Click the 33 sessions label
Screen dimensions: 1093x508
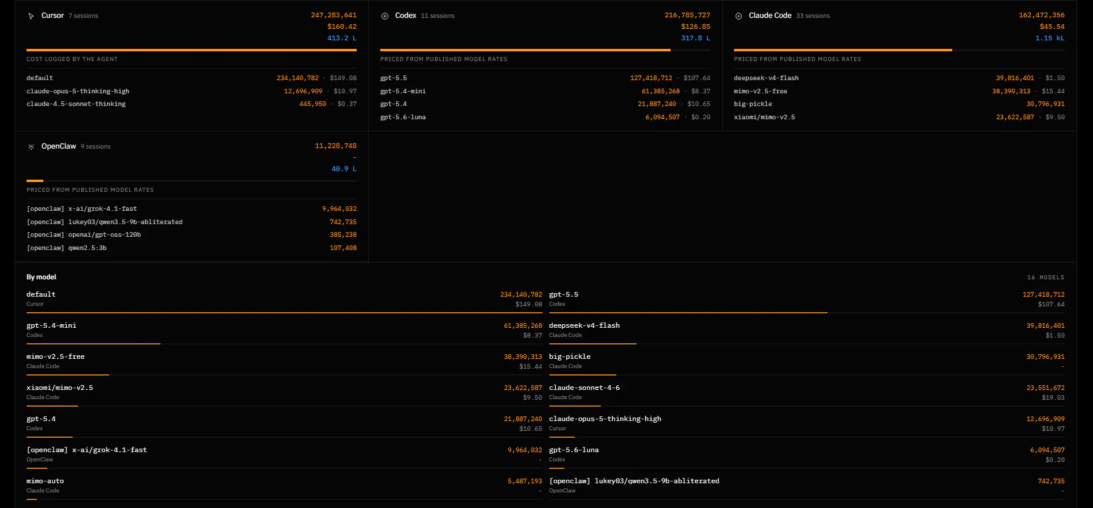click(x=813, y=16)
